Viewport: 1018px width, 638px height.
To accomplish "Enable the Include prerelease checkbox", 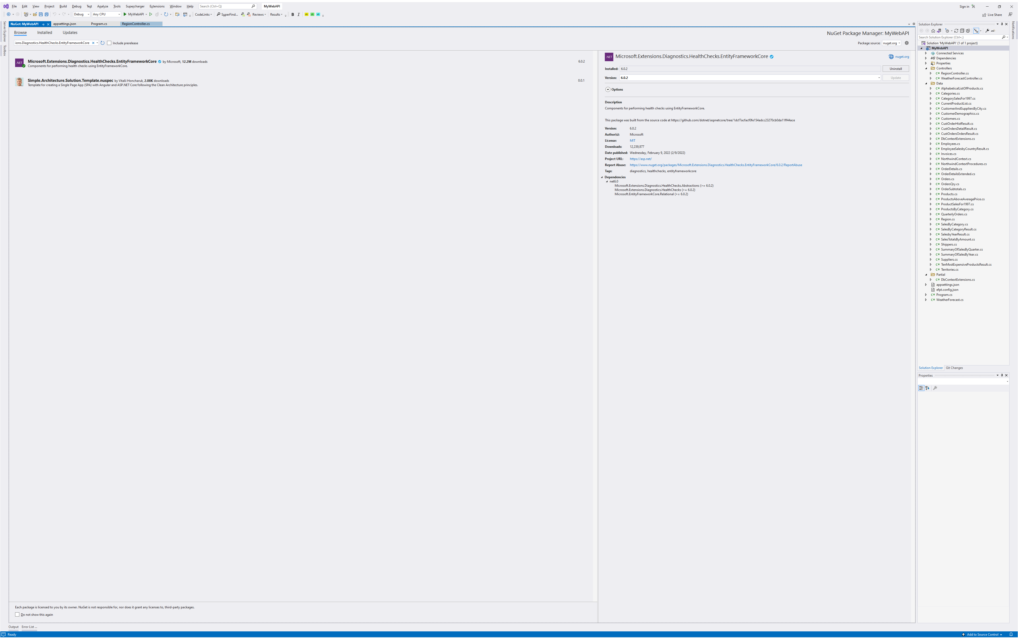I will [x=109, y=43].
